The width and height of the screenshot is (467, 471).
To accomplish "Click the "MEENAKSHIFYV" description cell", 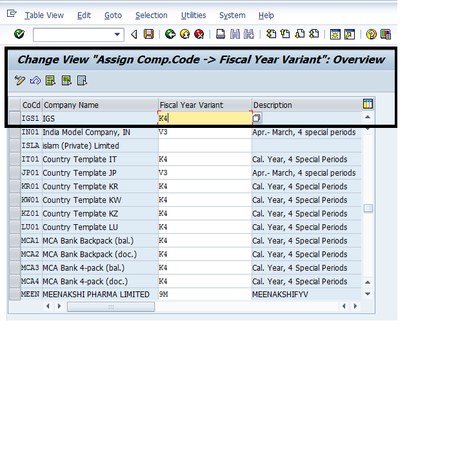I will [306, 295].
